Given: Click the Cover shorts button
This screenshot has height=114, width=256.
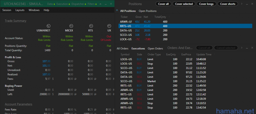Looking at the screenshot, I should [x=228, y=4].
